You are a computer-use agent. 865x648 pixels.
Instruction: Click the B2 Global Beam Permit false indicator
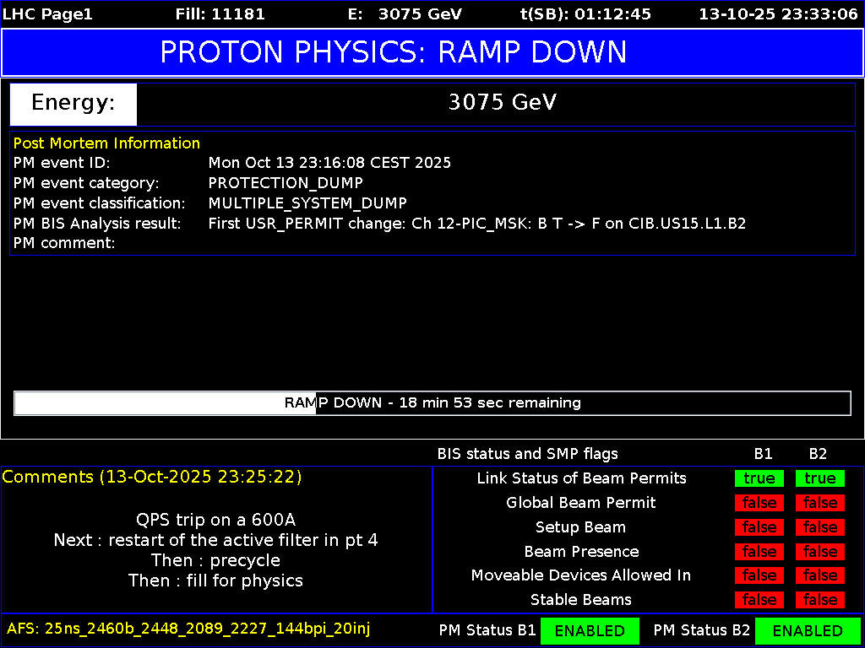[x=819, y=503]
